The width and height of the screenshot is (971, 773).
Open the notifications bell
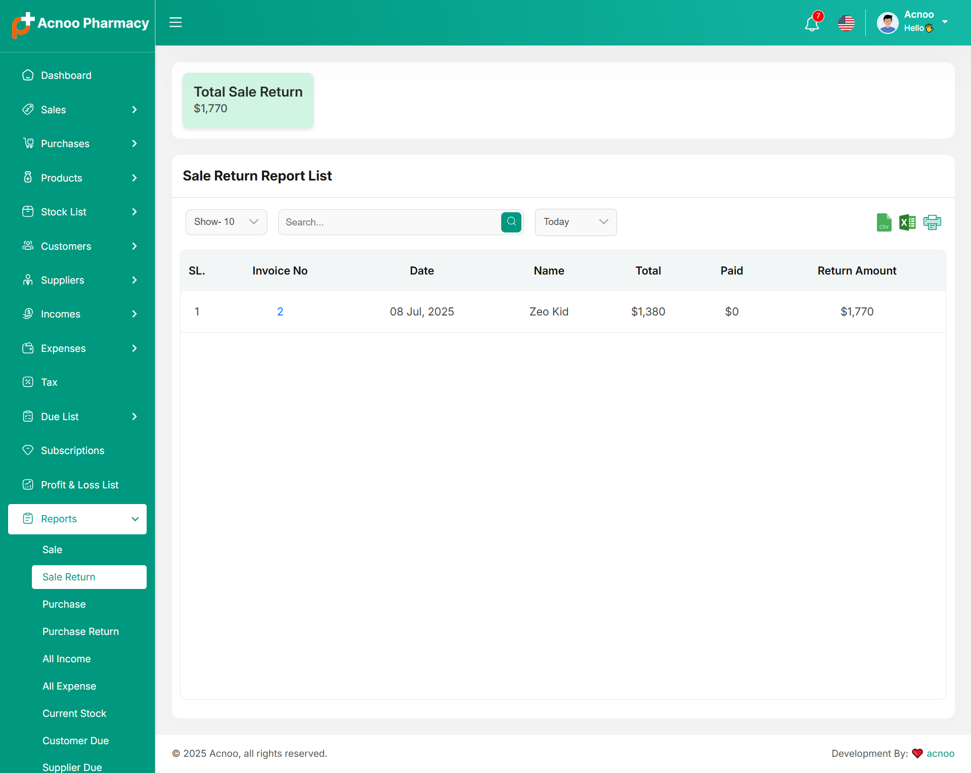point(812,23)
